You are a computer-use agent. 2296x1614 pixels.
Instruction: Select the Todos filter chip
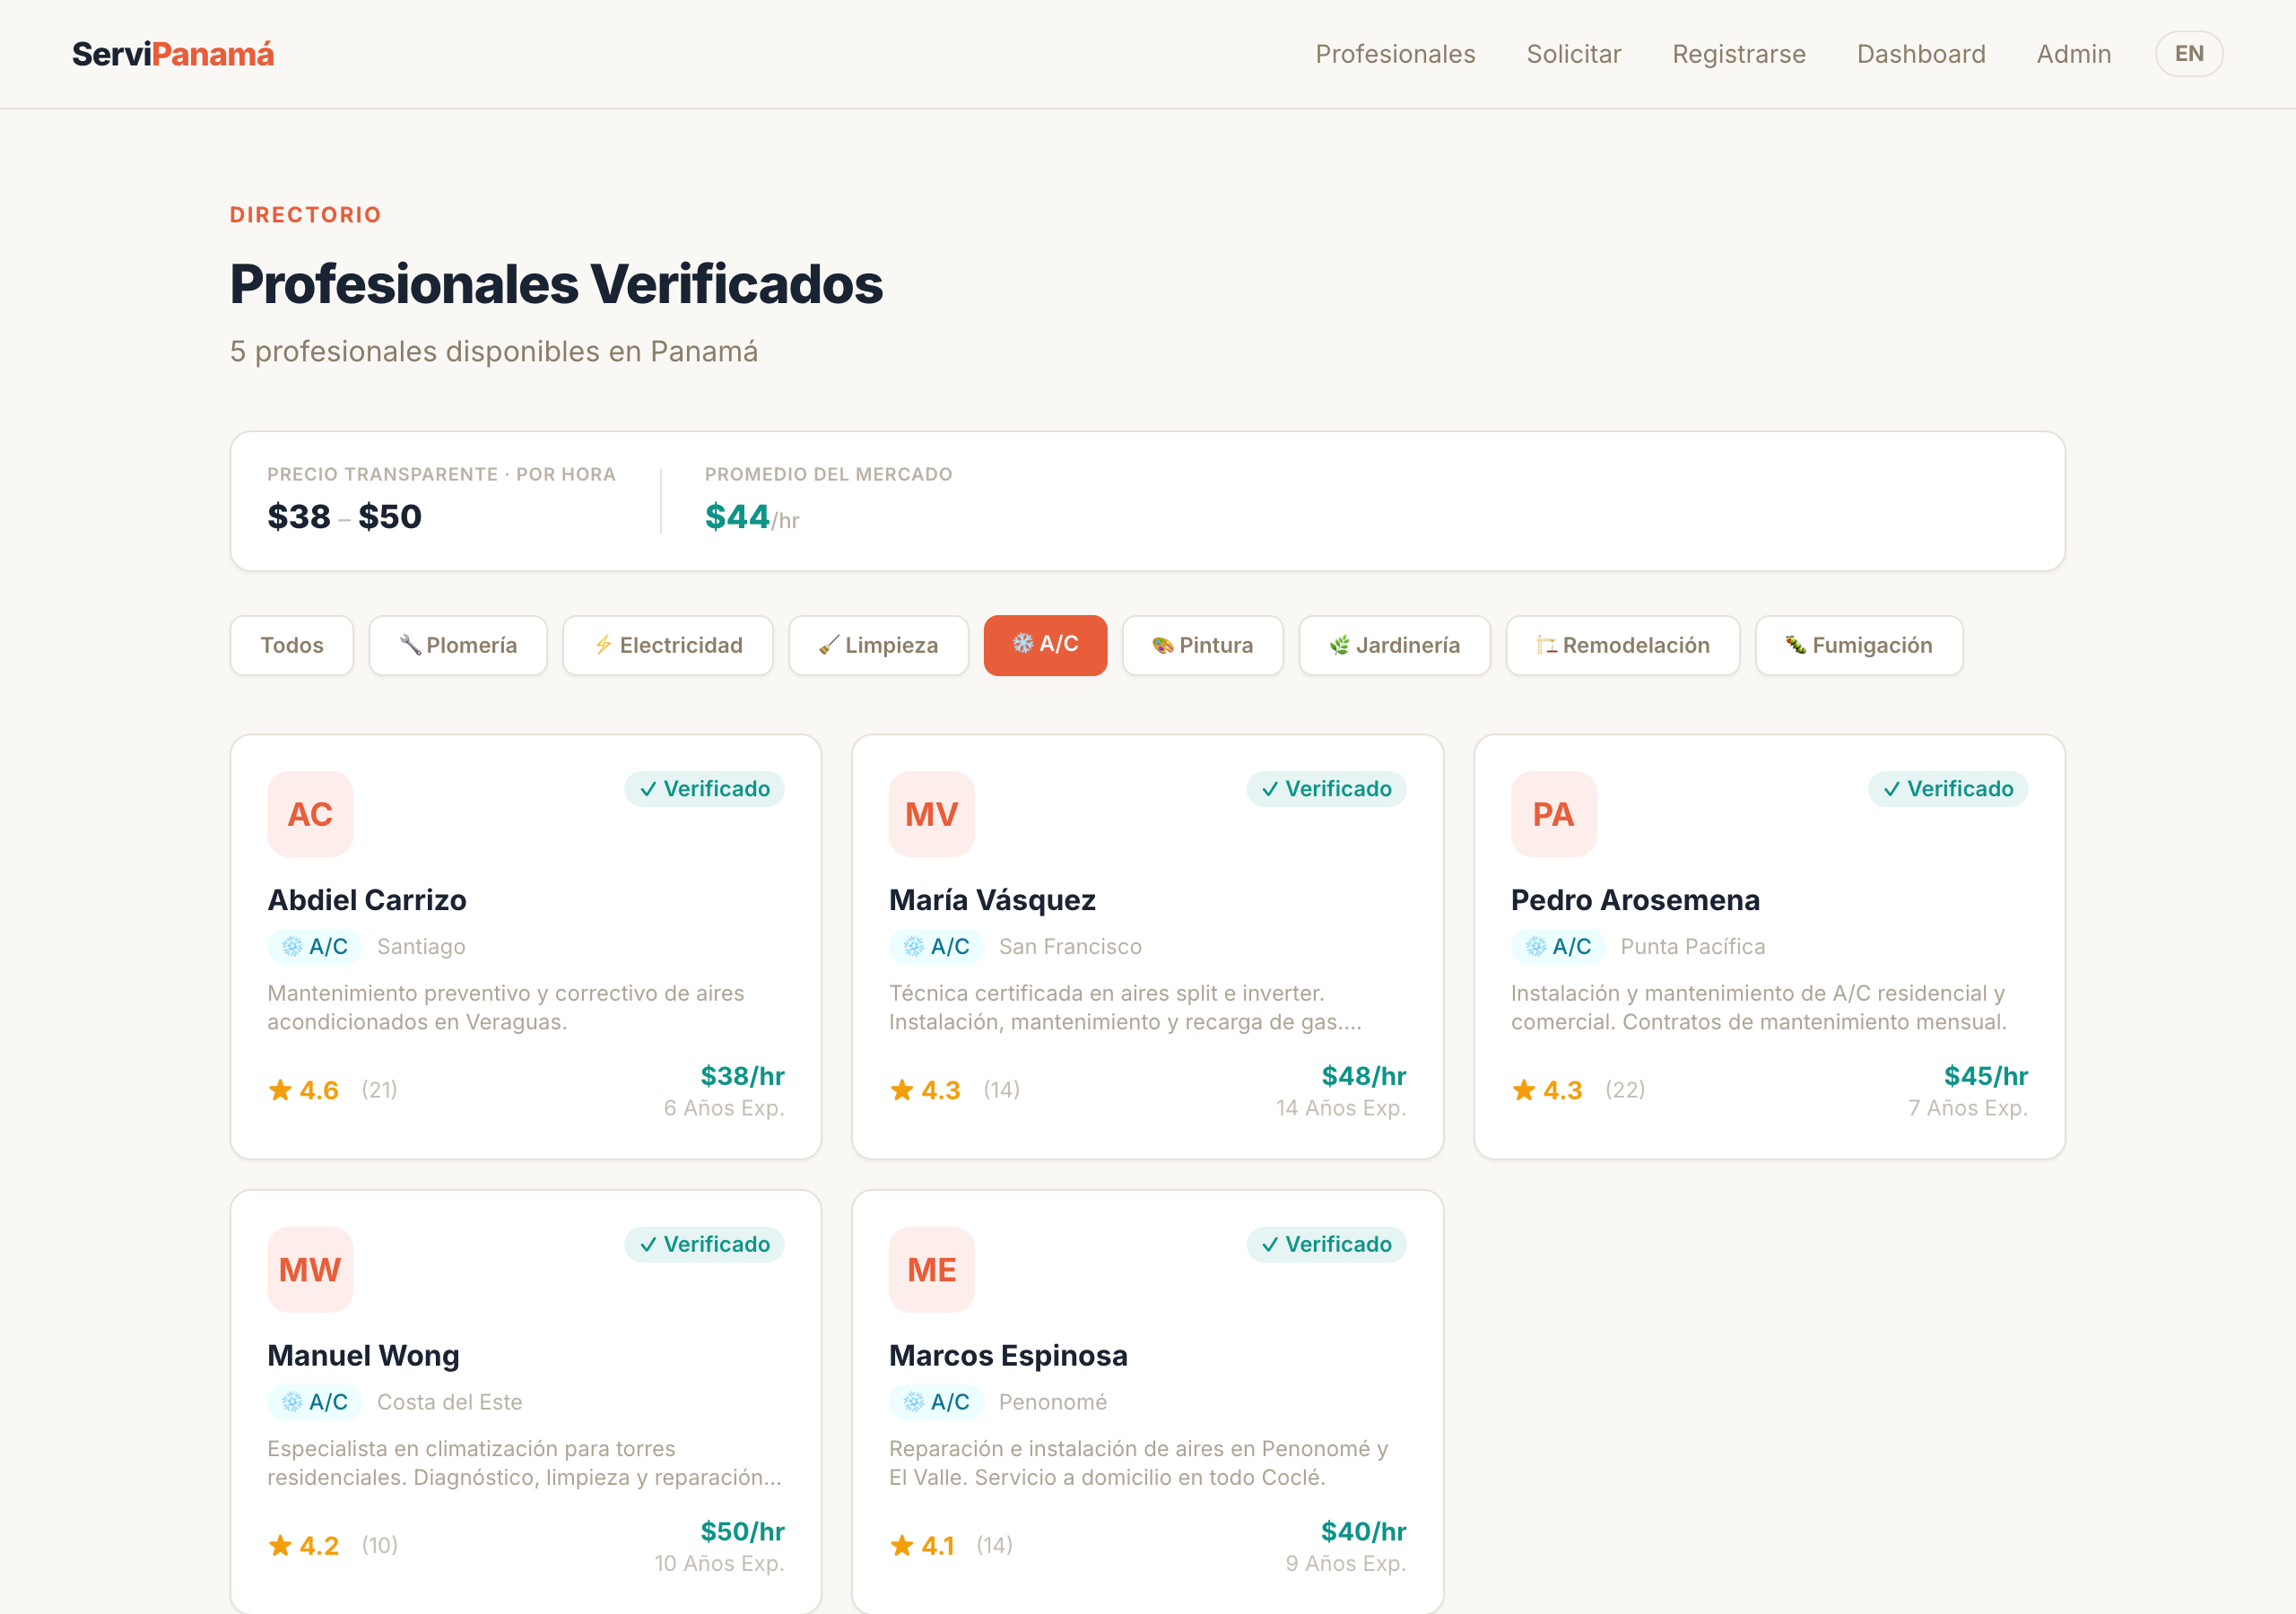pyautogui.click(x=292, y=645)
